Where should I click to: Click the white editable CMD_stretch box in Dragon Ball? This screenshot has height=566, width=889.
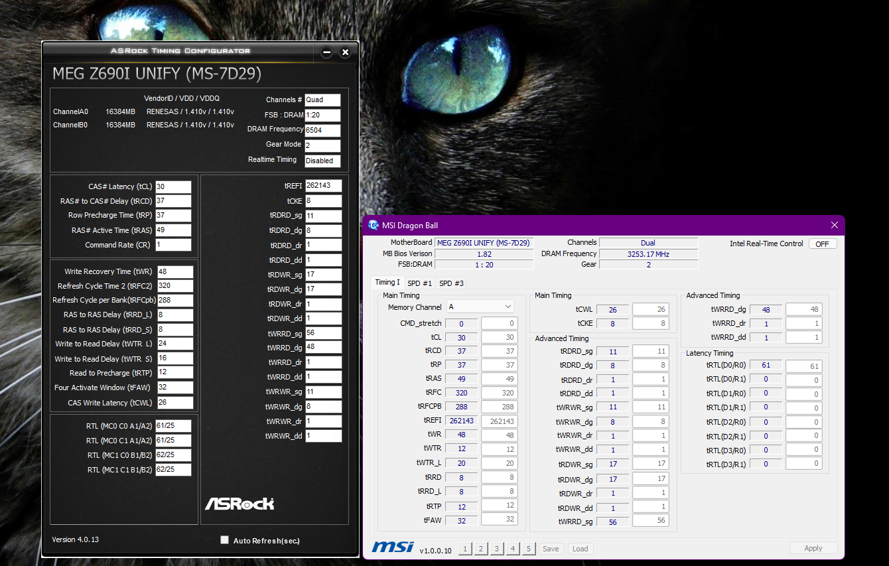(x=500, y=323)
